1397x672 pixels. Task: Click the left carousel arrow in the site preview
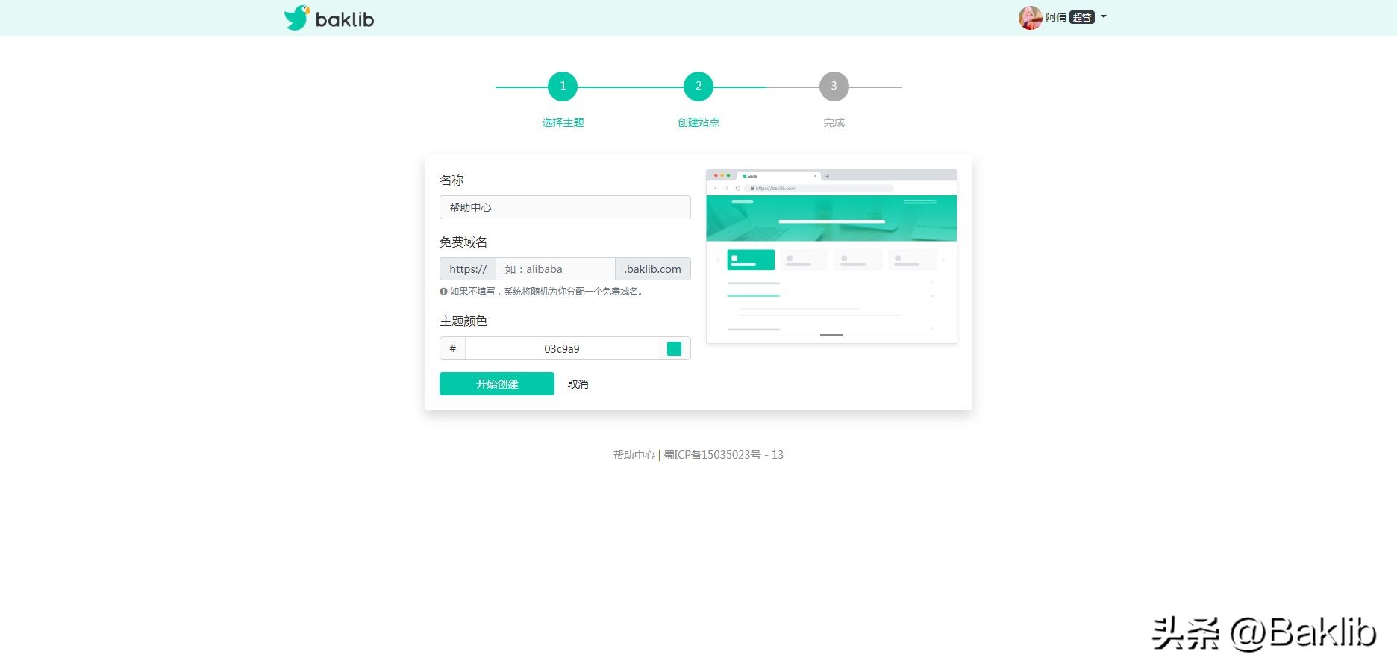(717, 259)
